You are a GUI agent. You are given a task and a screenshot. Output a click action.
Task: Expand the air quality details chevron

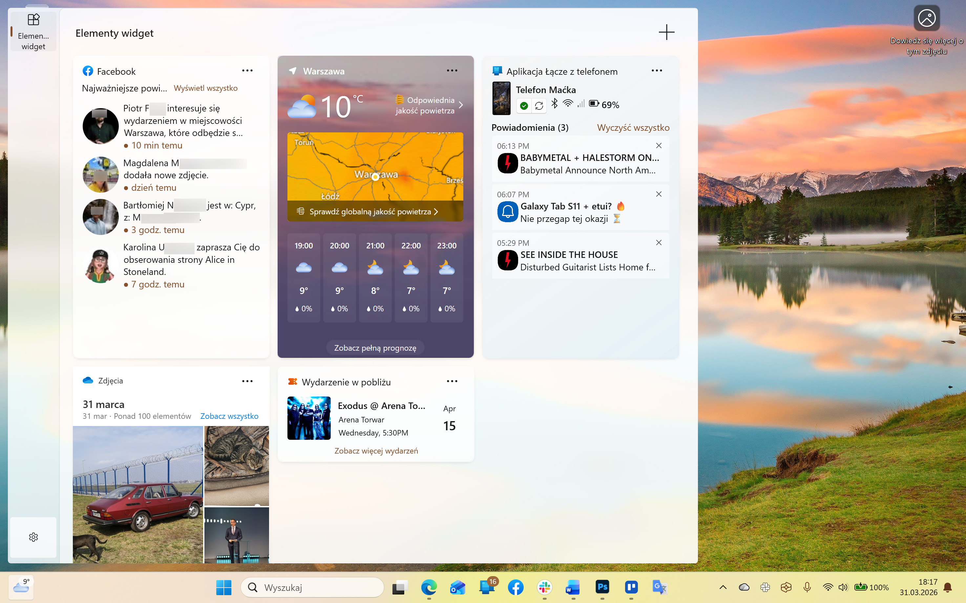[461, 105]
